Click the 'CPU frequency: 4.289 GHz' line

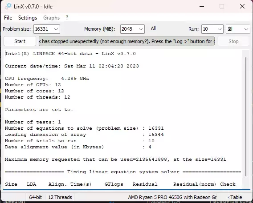pyautogui.click(x=47, y=79)
